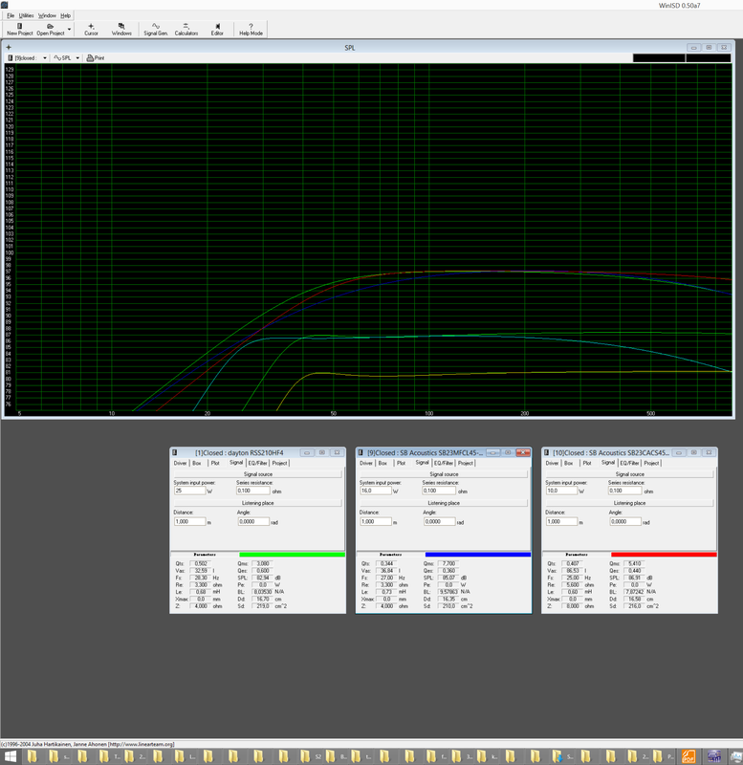Image resolution: width=743 pixels, height=765 pixels.
Task: Click the project icon on the dayton RSS210HF4 window
Action: [x=175, y=452]
